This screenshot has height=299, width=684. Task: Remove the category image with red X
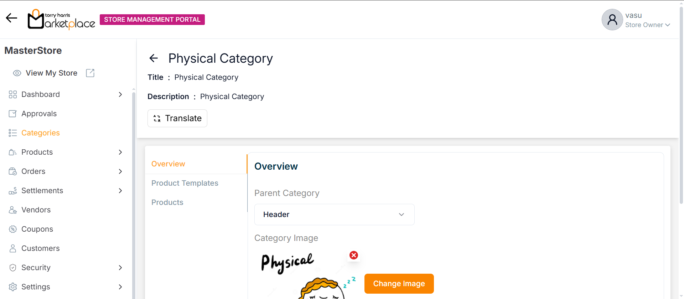[x=354, y=255]
